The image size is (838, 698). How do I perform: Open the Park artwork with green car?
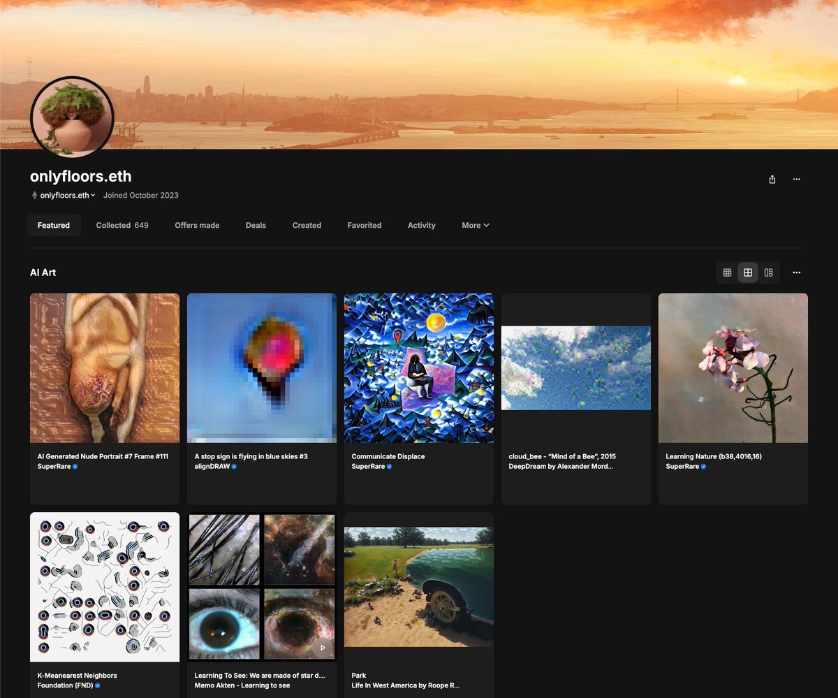point(419,588)
